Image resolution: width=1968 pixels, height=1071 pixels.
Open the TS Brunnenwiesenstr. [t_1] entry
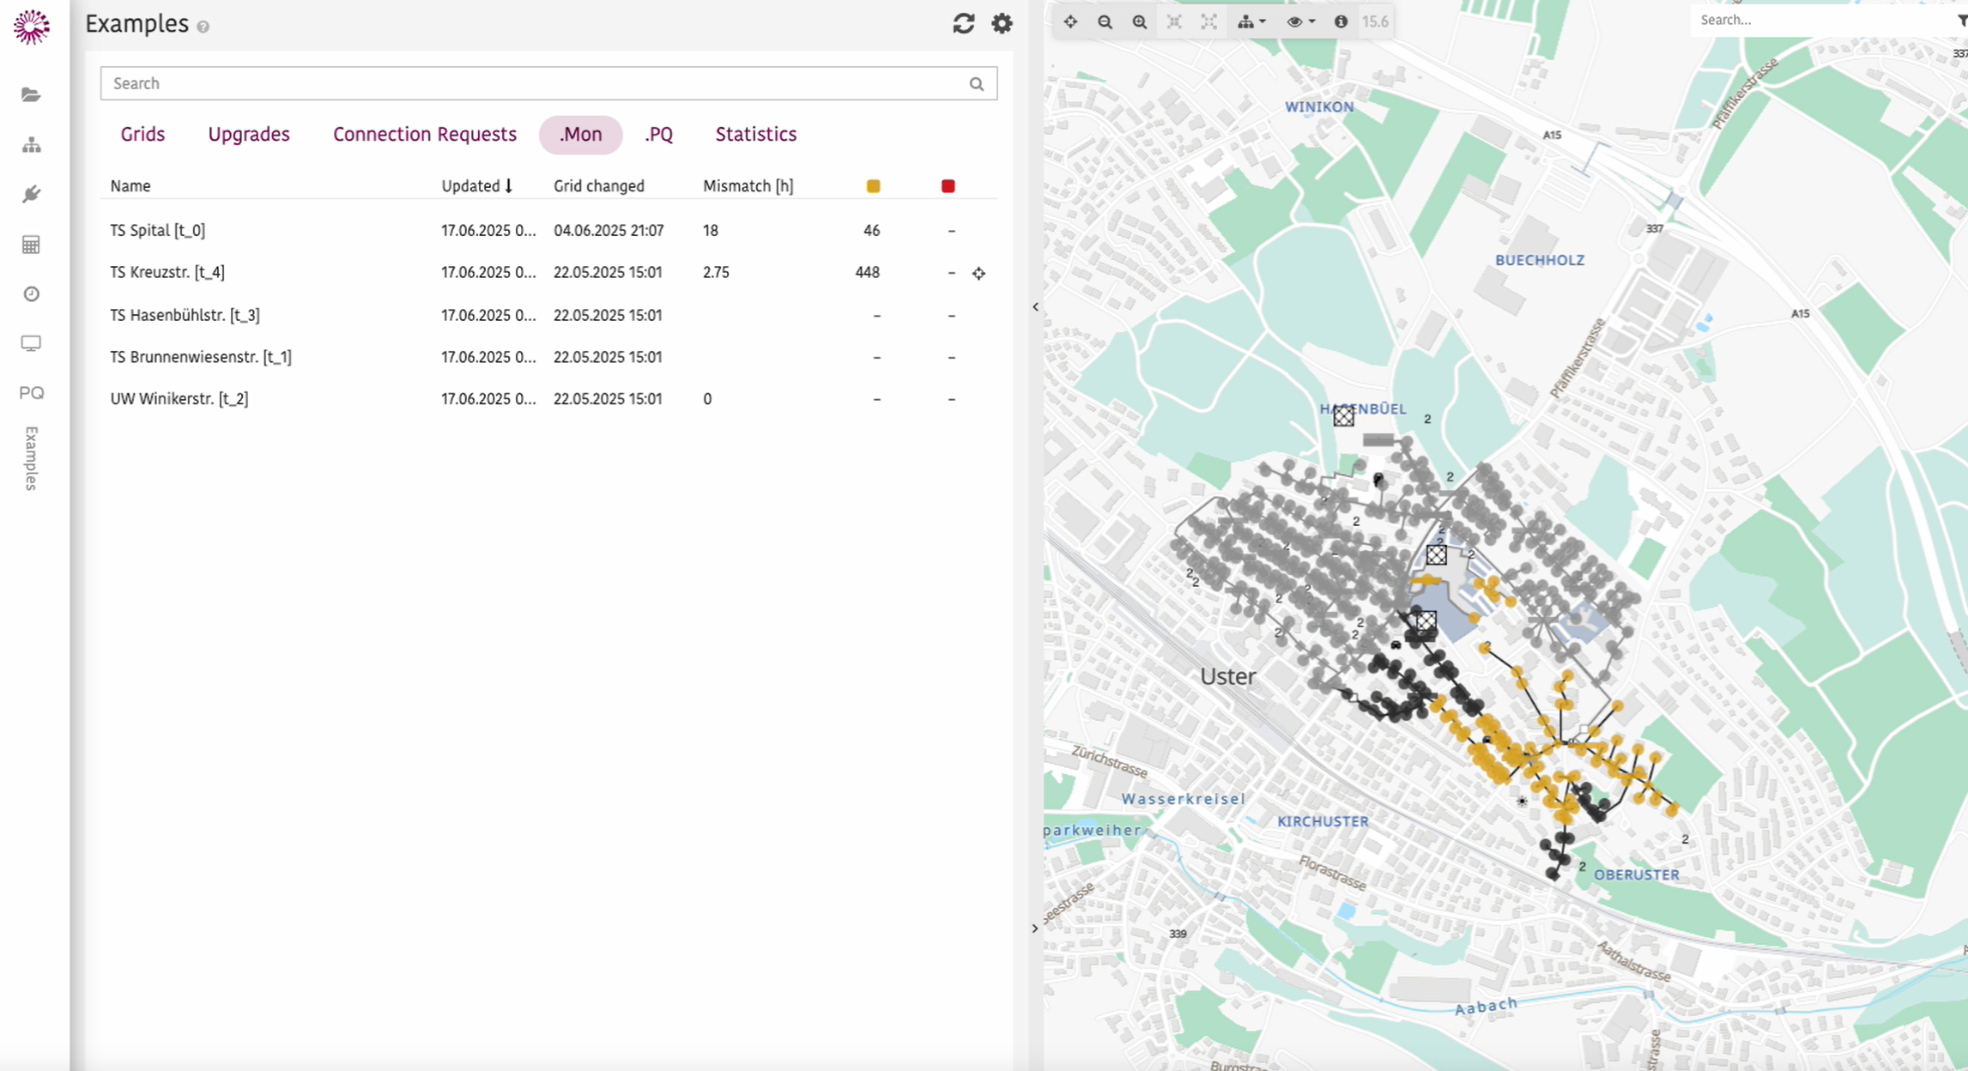coord(548,357)
